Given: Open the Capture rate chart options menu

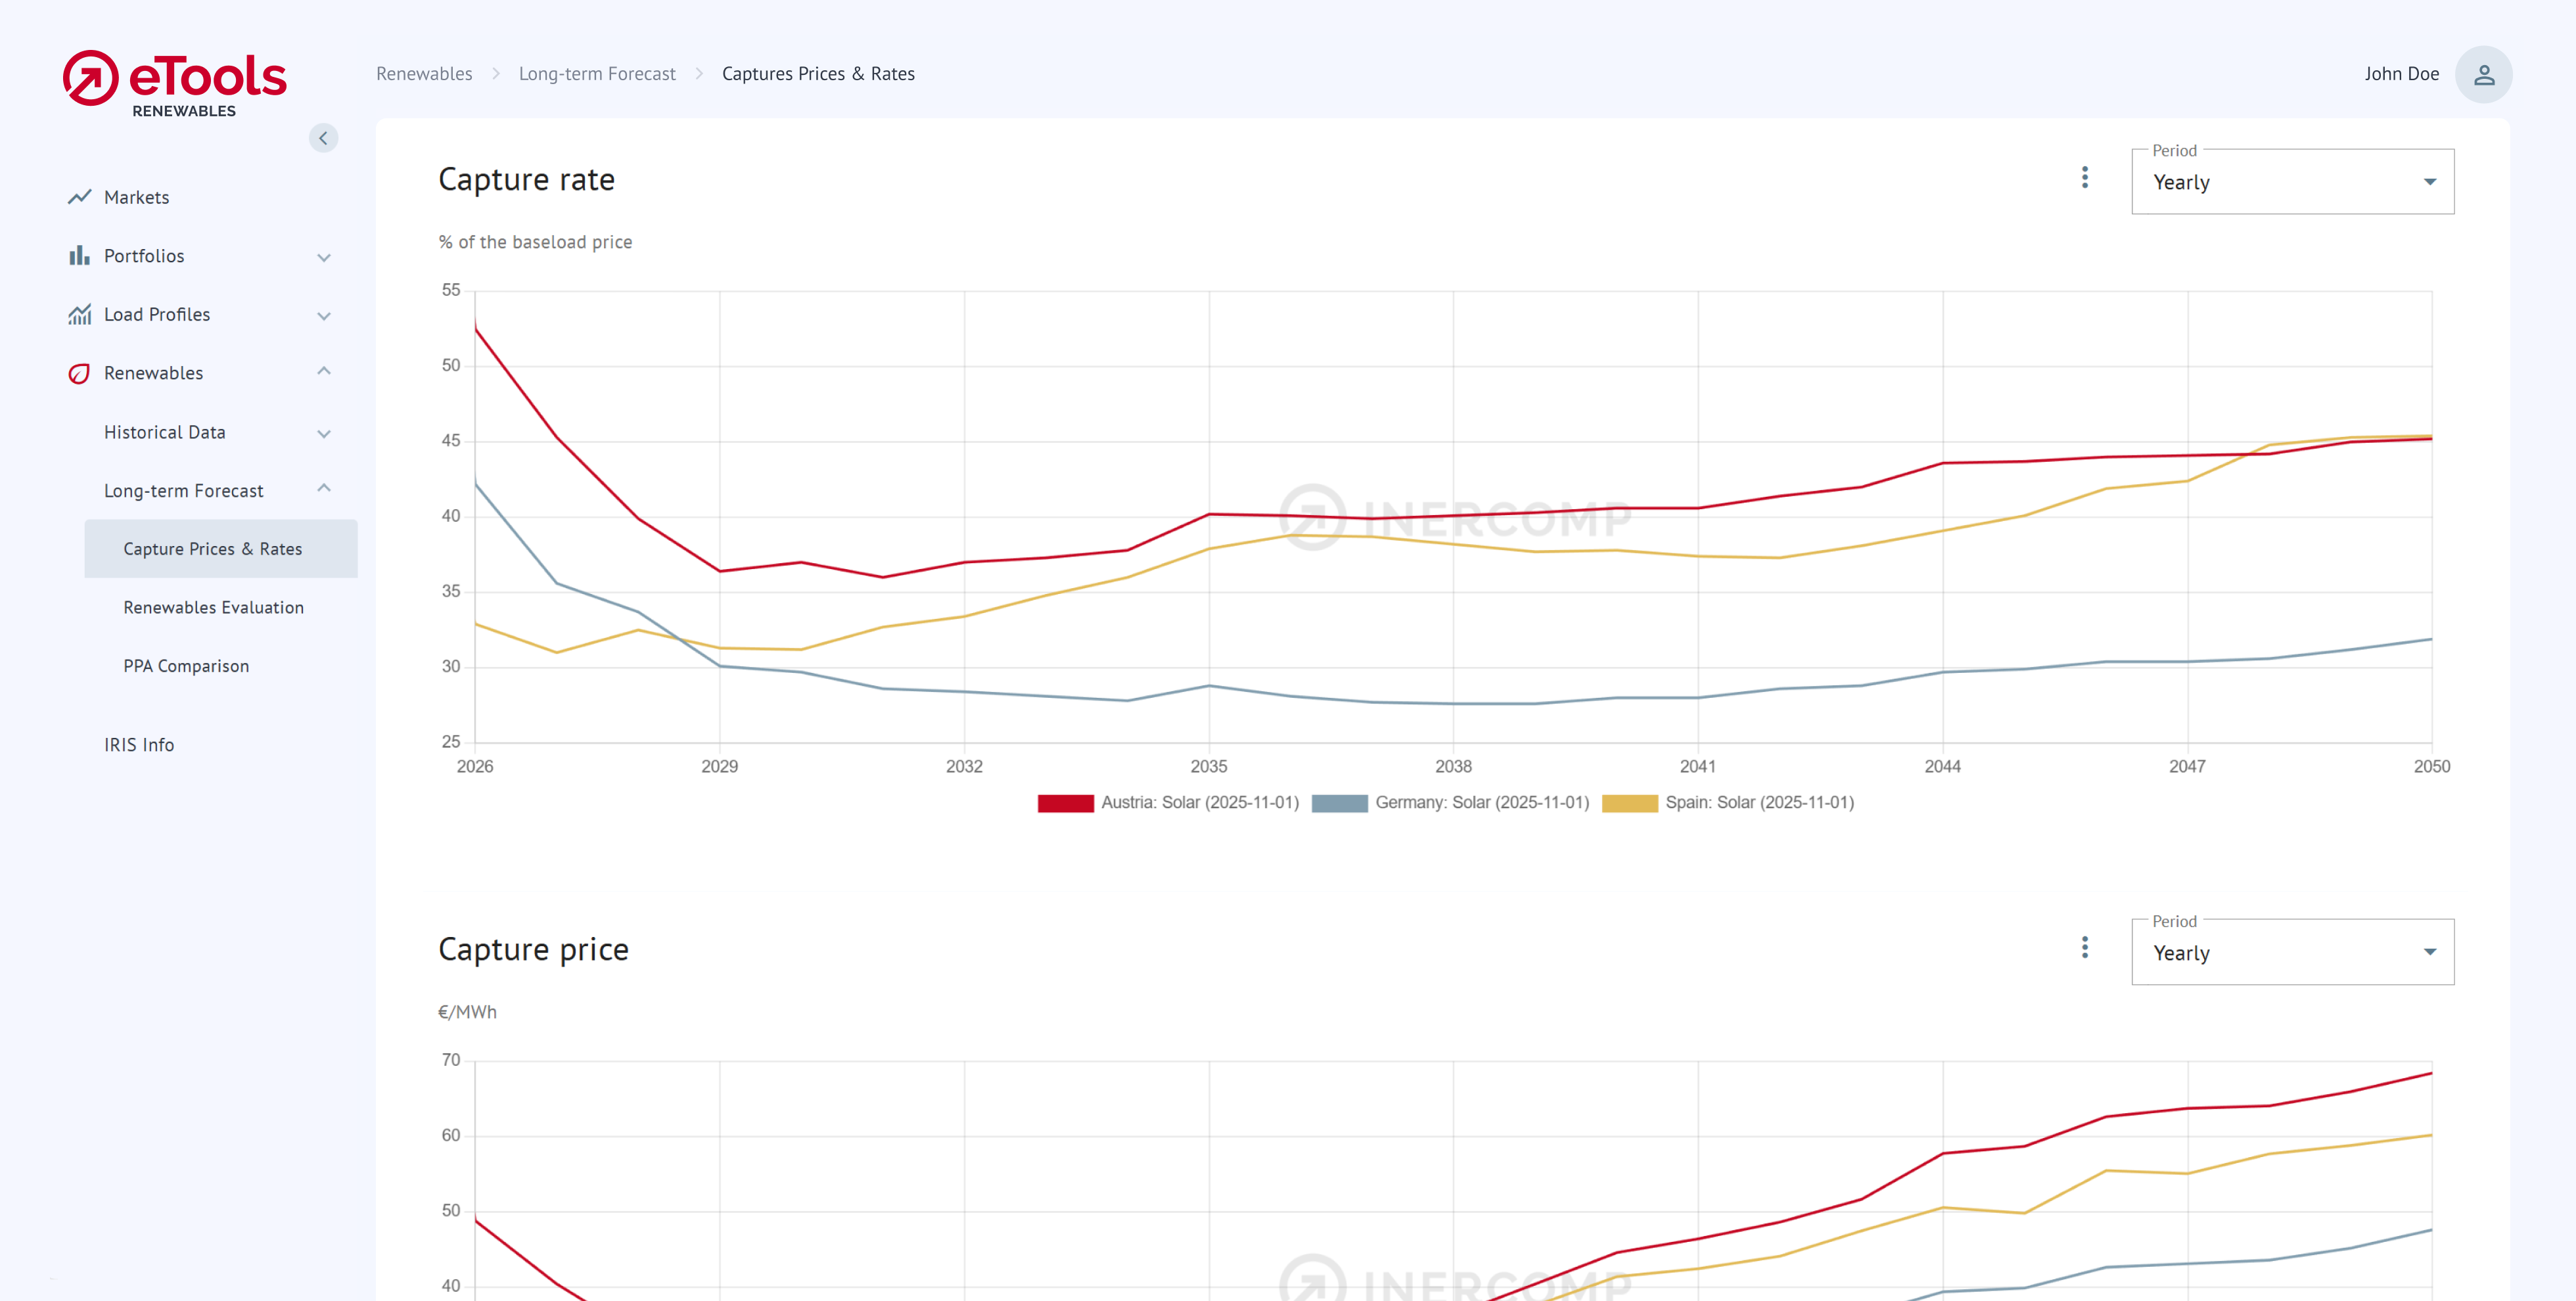Looking at the screenshot, I should pos(2084,178).
